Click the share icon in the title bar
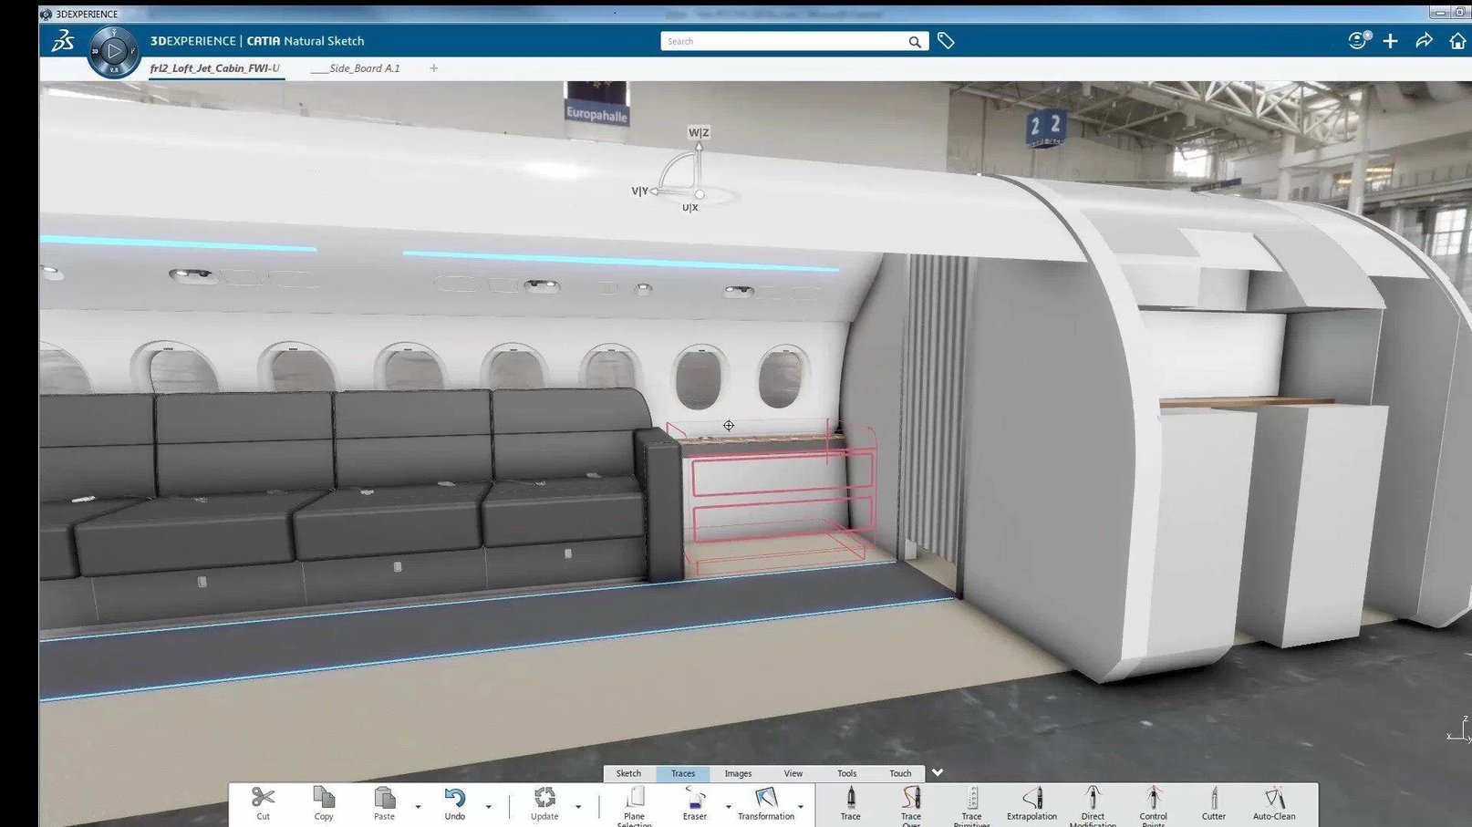The width and height of the screenshot is (1472, 827). tap(1424, 41)
